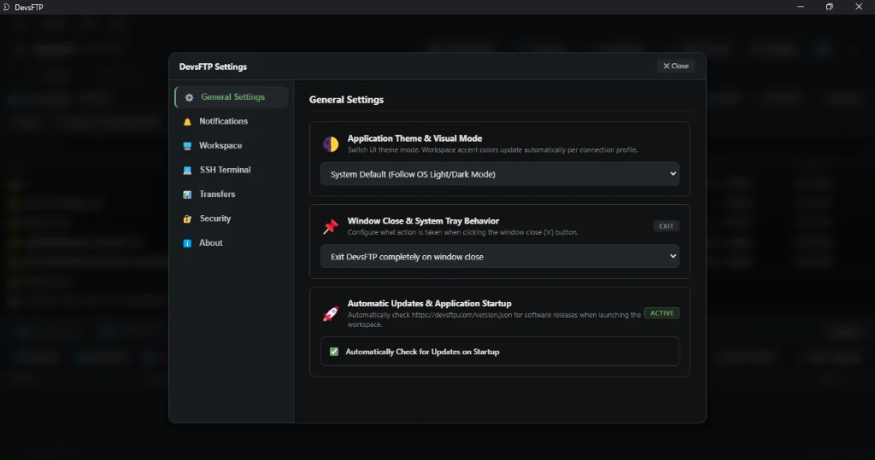875x460 pixels.
Task: Click the Automatic Updates & Application Startup heading
Action: point(429,303)
